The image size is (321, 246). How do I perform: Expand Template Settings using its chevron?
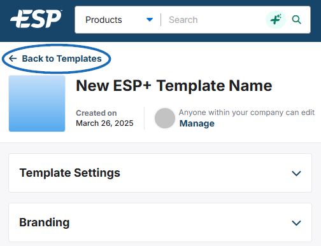(296, 174)
